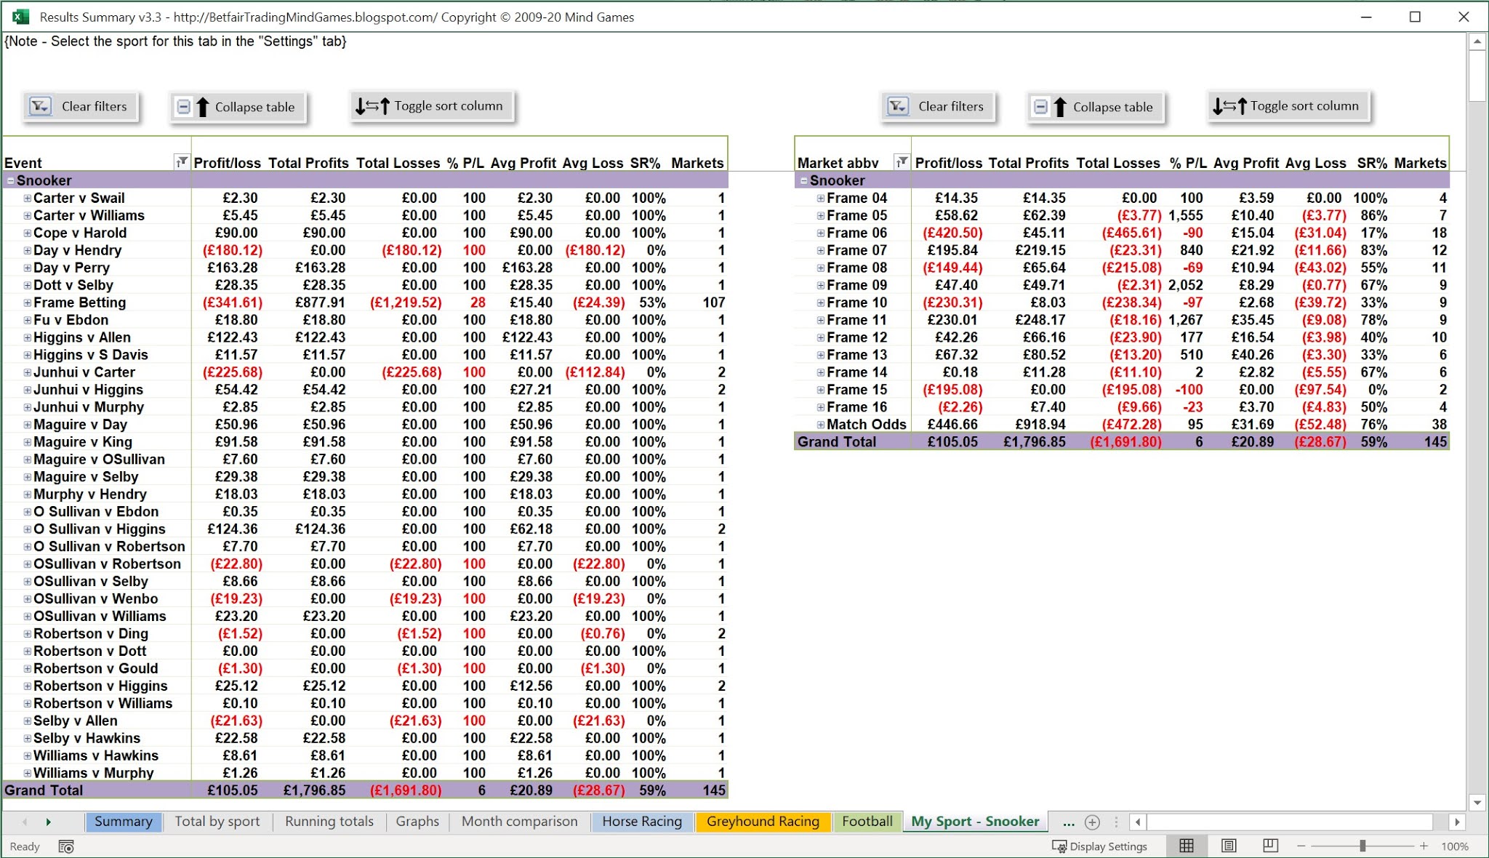The width and height of the screenshot is (1489, 858).
Task: Click Clear filters above the Market abbv table
Action: 939,106
